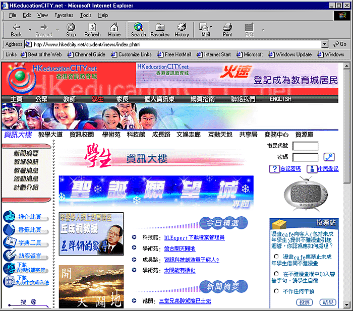This screenshot has width=353, height=311.
Task: Open the History panel icon
Action: (x=182, y=30)
